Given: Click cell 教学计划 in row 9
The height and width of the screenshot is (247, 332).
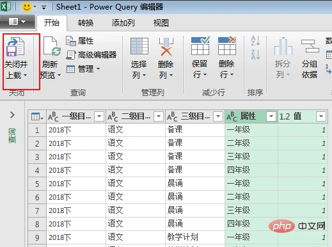Looking at the screenshot, I should (195, 237).
